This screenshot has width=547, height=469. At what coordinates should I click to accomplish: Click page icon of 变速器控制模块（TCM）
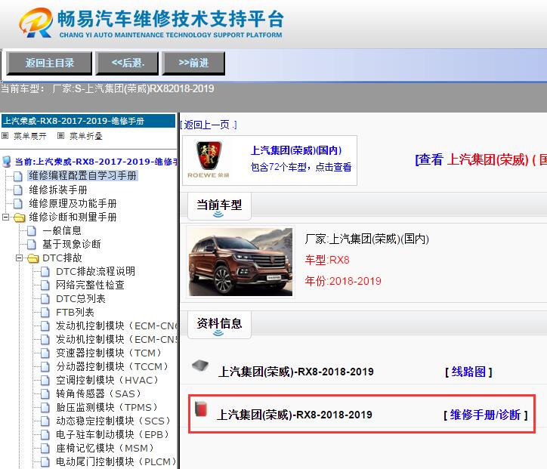(45, 353)
